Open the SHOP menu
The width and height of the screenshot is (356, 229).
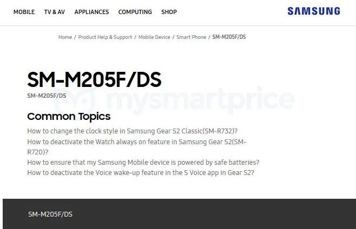click(x=169, y=12)
